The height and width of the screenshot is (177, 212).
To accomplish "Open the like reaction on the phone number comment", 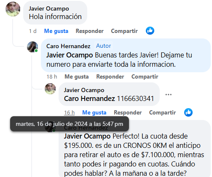I will (x=188, y=112).
